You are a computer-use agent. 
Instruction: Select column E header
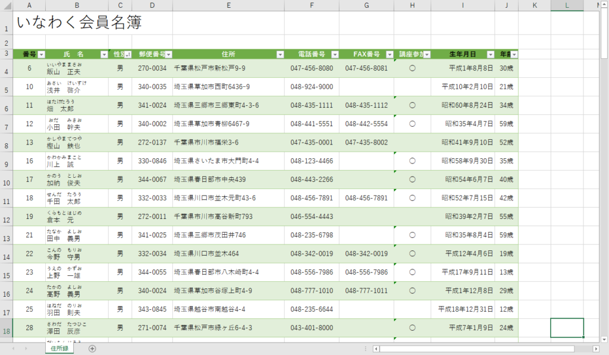[228, 5]
